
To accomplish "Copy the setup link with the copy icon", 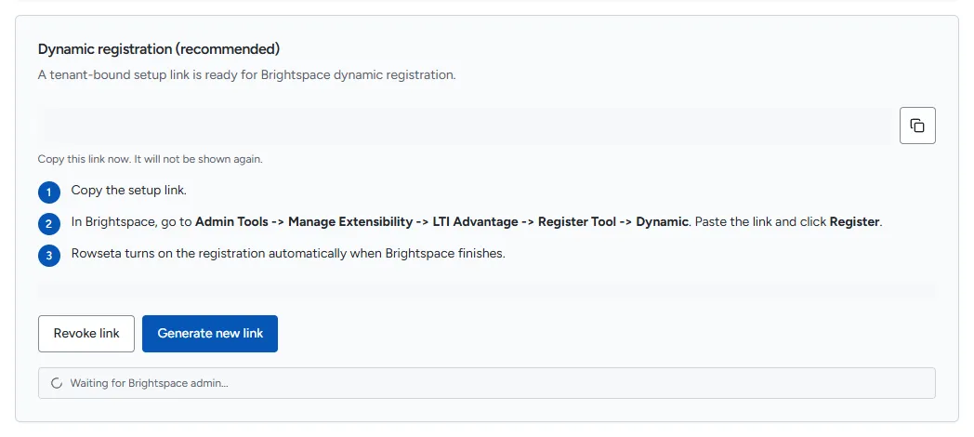I will click(x=917, y=126).
